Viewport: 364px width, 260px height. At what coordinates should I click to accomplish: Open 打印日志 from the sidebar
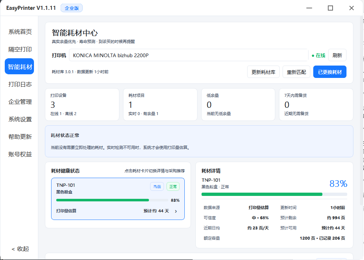(20, 84)
